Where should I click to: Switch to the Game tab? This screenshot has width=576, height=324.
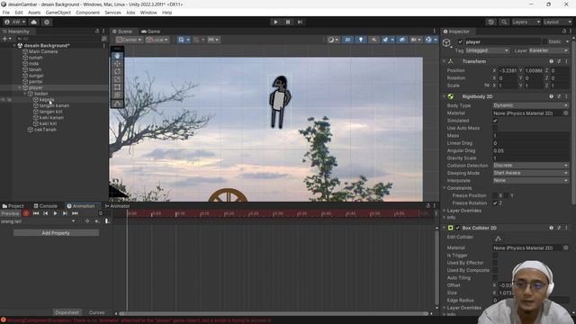[x=150, y=31]
